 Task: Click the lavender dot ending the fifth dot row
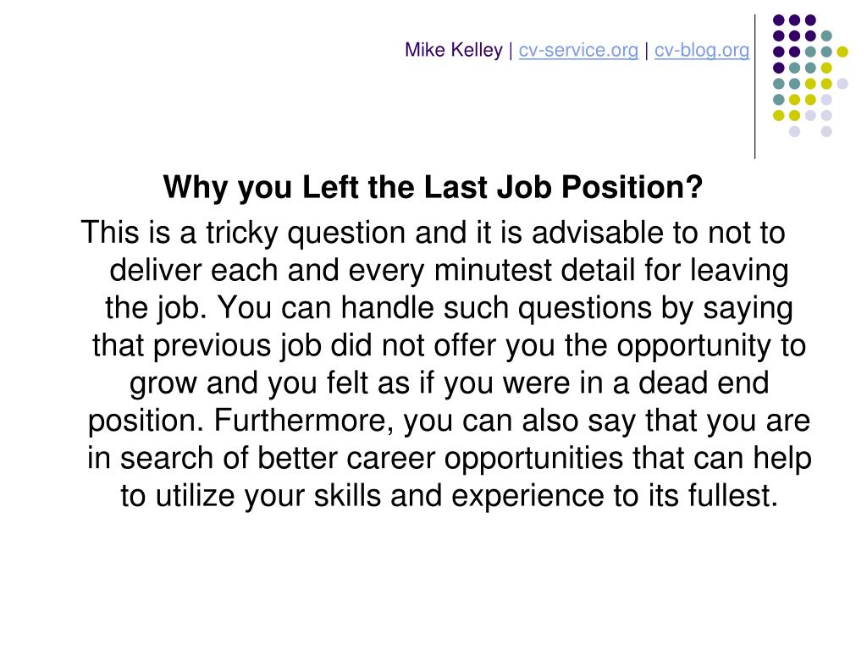[x=842, y=84]
